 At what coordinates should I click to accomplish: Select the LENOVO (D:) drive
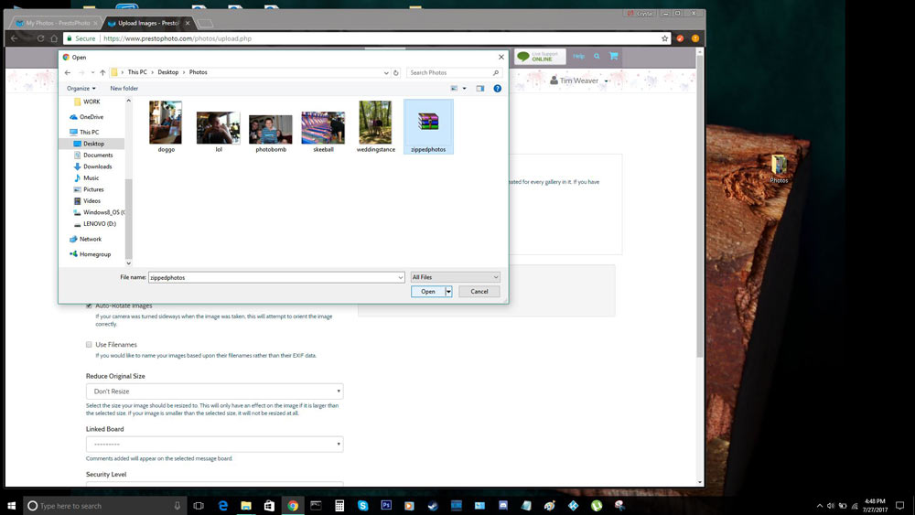[x=94, y=224]
